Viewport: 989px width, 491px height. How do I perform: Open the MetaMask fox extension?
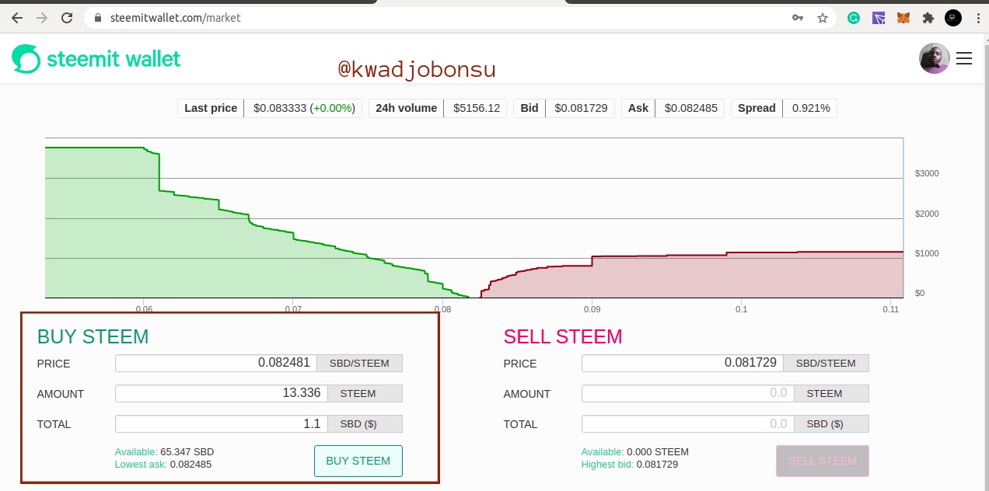point(903,17)
